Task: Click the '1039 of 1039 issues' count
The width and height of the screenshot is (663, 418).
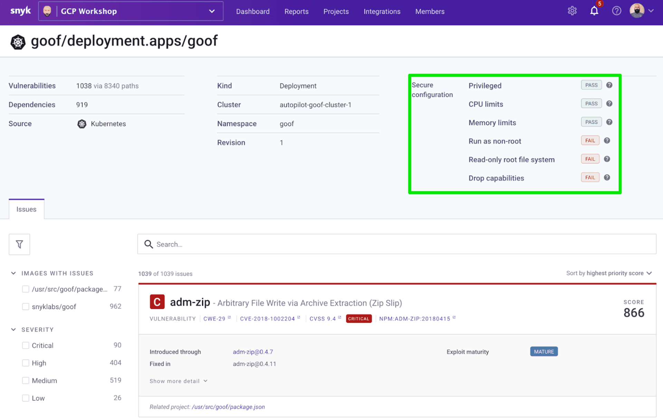Action: coord(165,274)
